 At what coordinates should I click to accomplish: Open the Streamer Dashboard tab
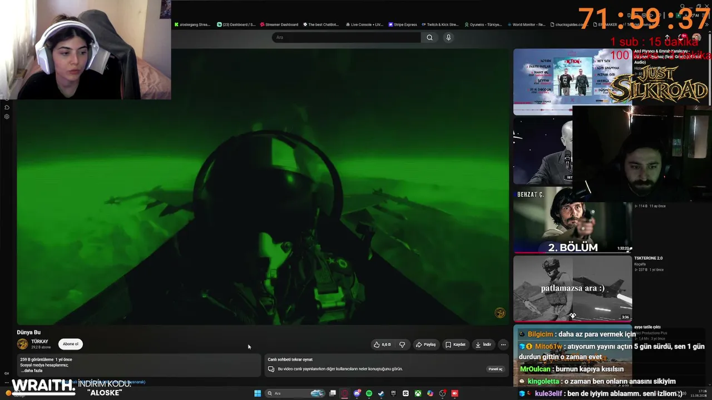click(x=279, y=24)
